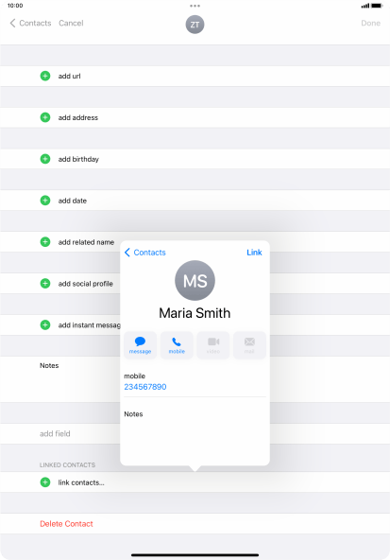Tap the green plus beside add related name
Screen dimensions: 390x560
45,242
